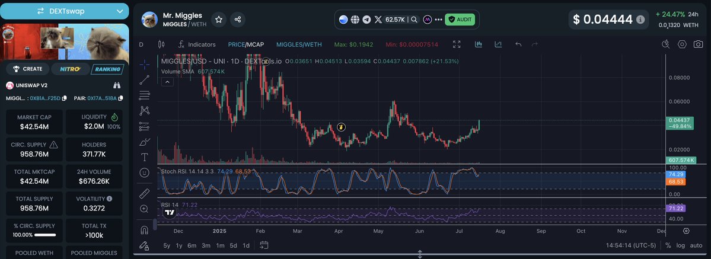Toggle auto scale mode
The image size is (711, 259).
point(696,245)
